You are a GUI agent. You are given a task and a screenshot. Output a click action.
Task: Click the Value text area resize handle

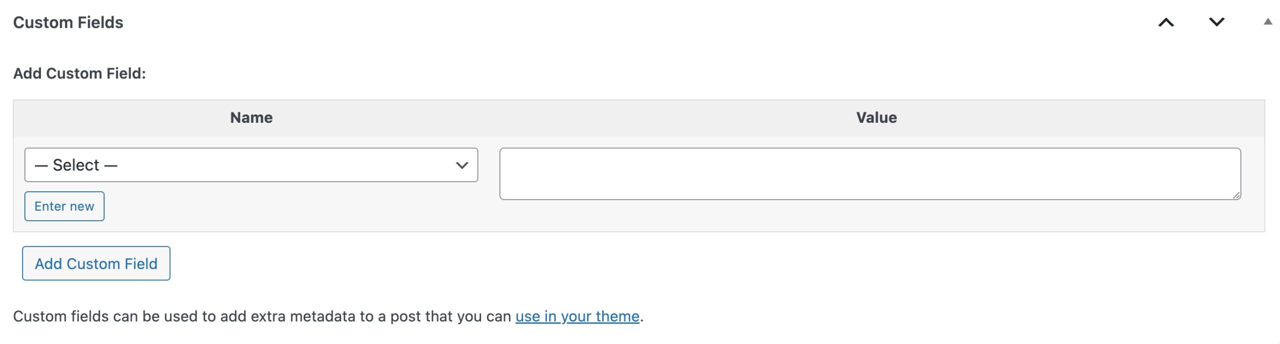point(1236,195)
